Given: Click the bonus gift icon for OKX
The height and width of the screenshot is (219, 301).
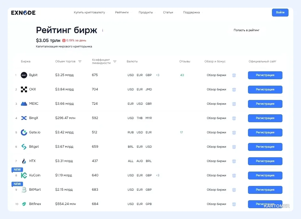Looking at the screenshot, I should point(234,89).
